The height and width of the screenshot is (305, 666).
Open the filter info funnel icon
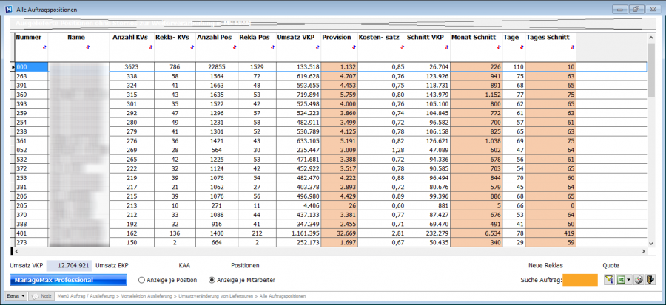(x=610, y=280)
